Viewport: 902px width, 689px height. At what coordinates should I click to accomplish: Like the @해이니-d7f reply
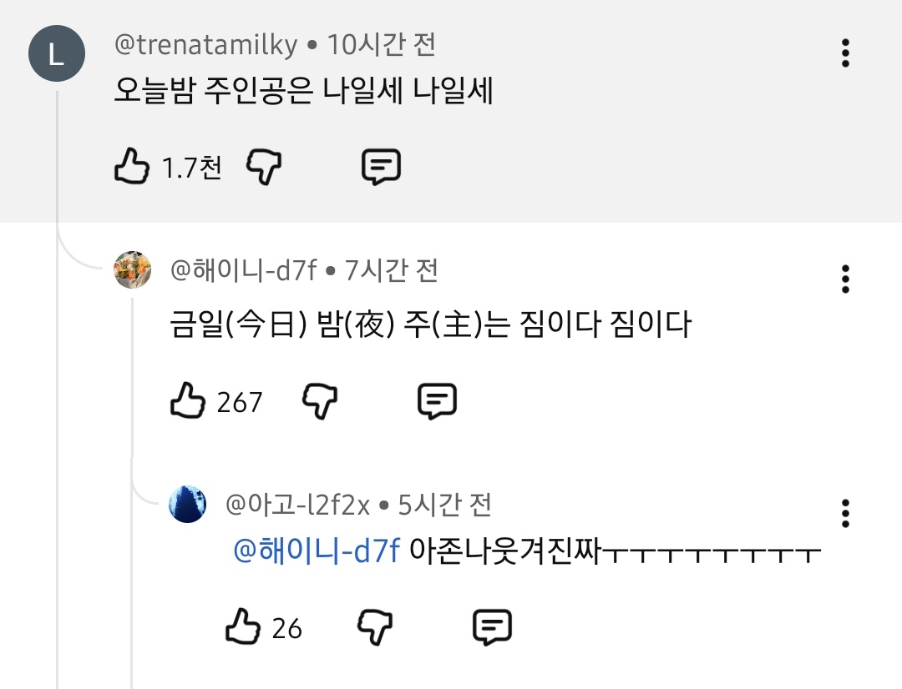pos(188,402)
